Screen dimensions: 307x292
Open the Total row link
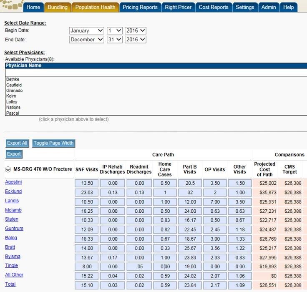point(10,284)
